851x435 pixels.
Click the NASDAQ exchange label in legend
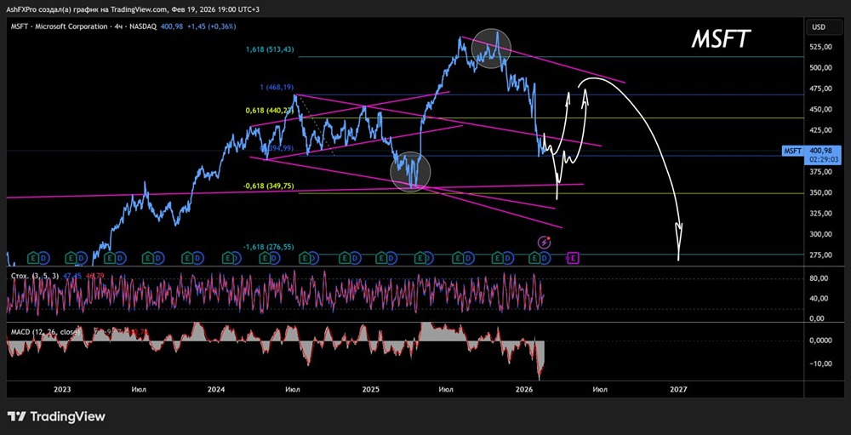(144, 26)
